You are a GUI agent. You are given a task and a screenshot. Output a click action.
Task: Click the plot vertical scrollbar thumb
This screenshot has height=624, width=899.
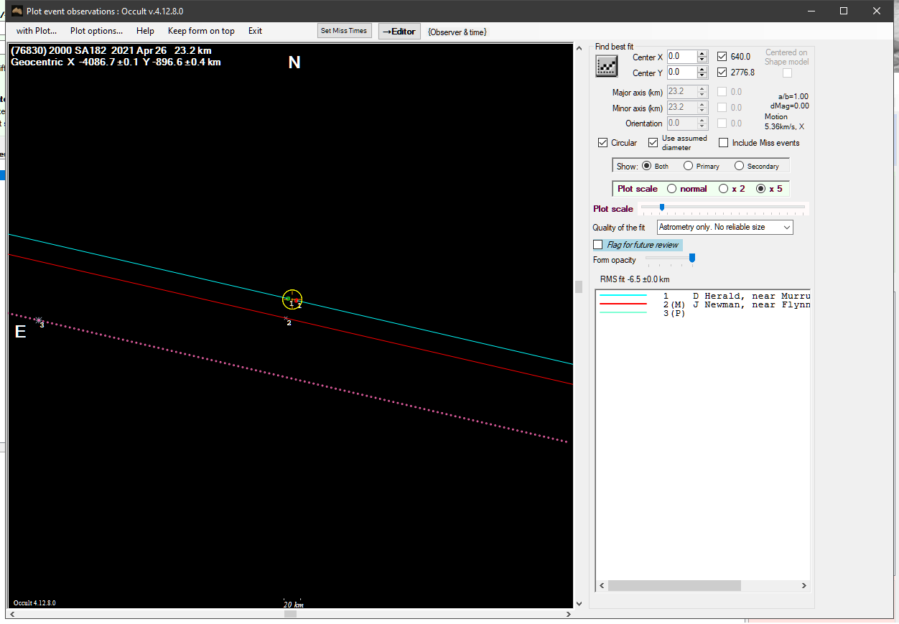[x=579, y=287]
